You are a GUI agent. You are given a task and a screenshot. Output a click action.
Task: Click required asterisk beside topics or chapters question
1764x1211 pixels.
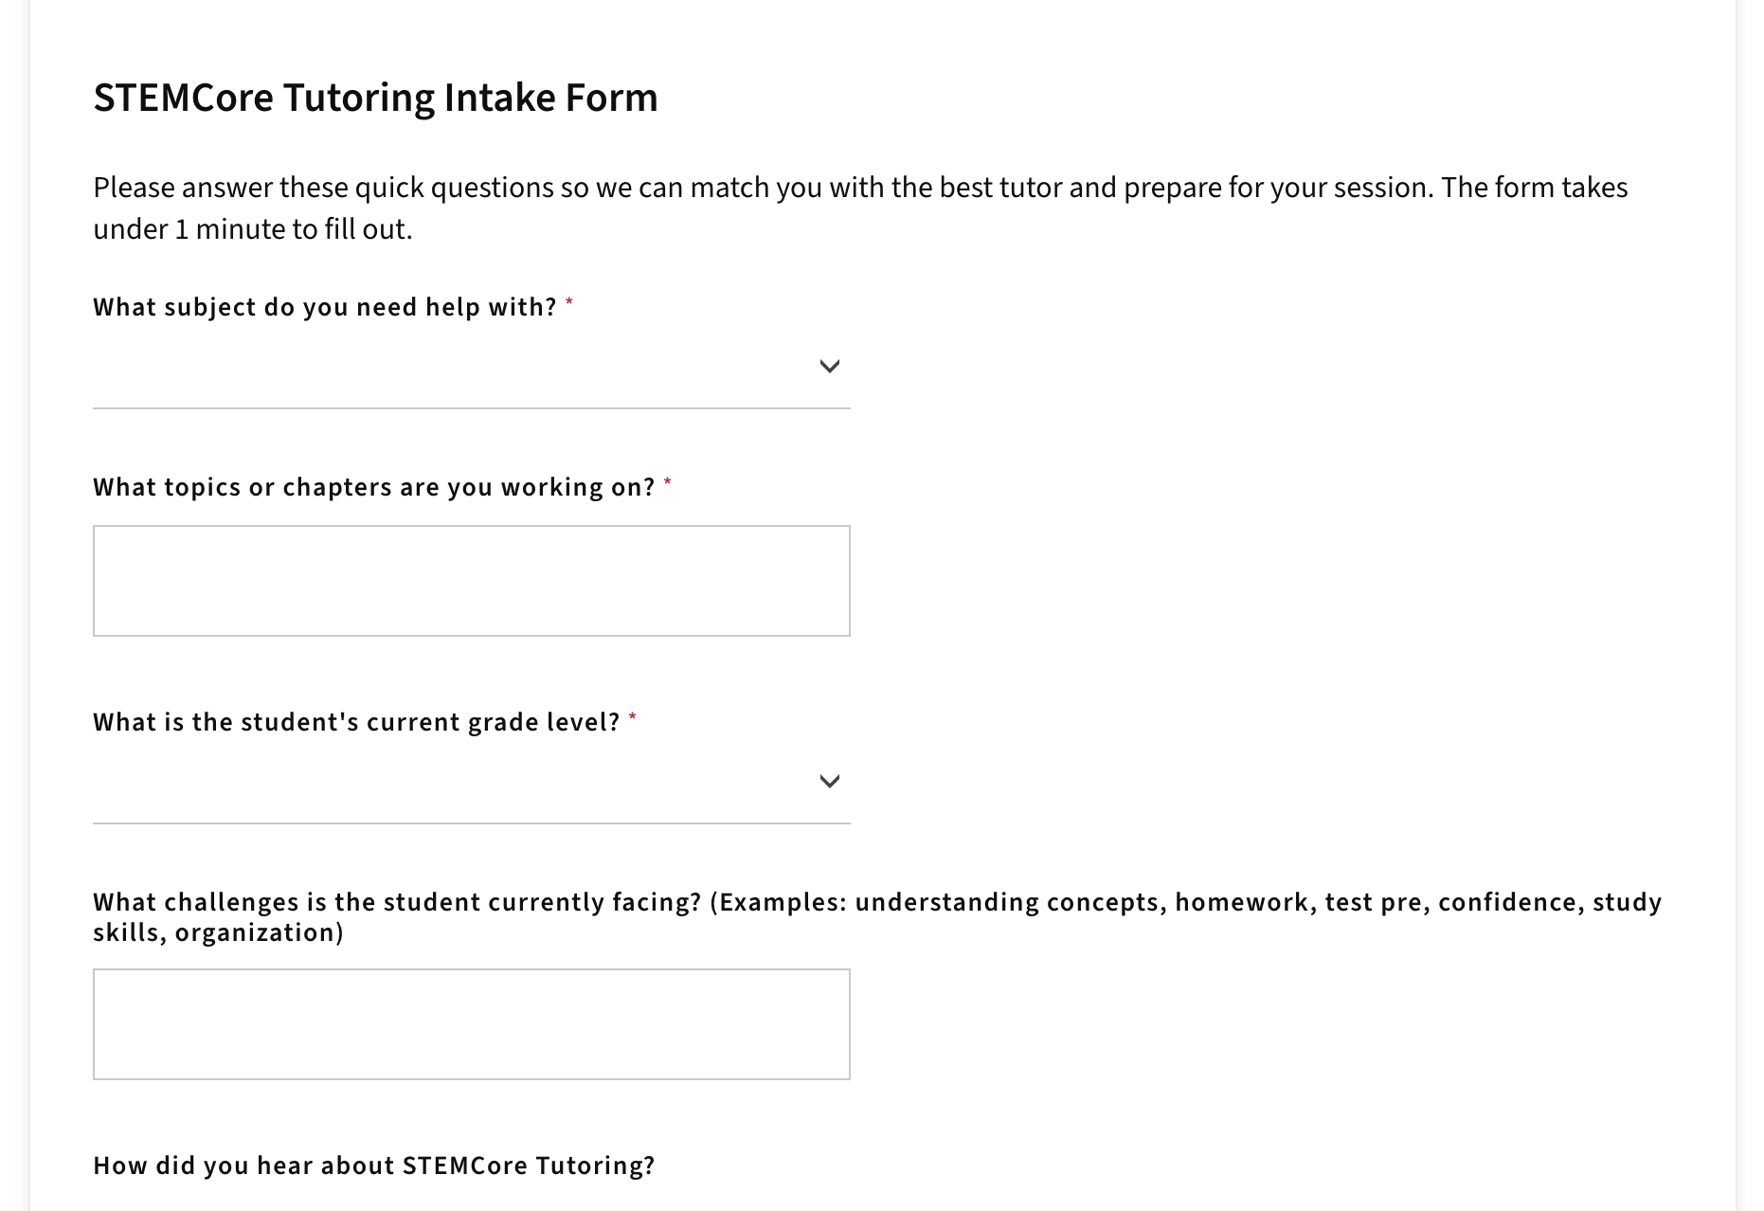tap(668, 482)
